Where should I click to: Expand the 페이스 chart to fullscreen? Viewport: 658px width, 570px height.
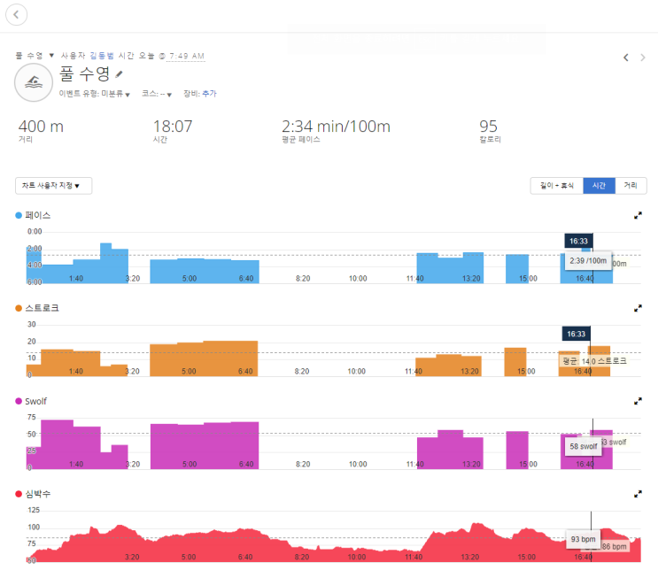(638, 216)
